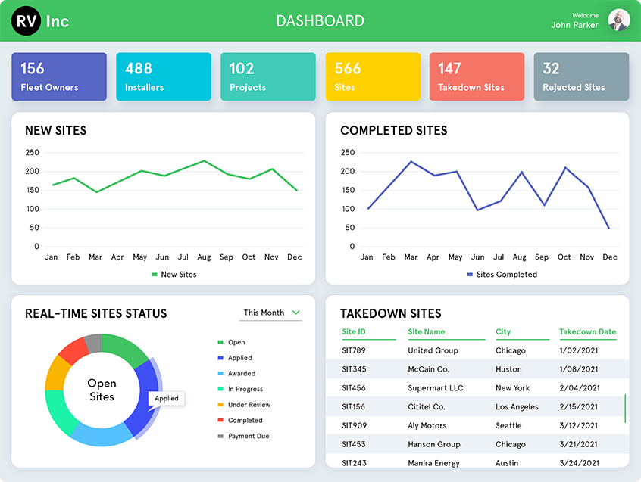641x482 pixels.
Task: Click the dropdown chevron beside This Month
Action: 295,313
